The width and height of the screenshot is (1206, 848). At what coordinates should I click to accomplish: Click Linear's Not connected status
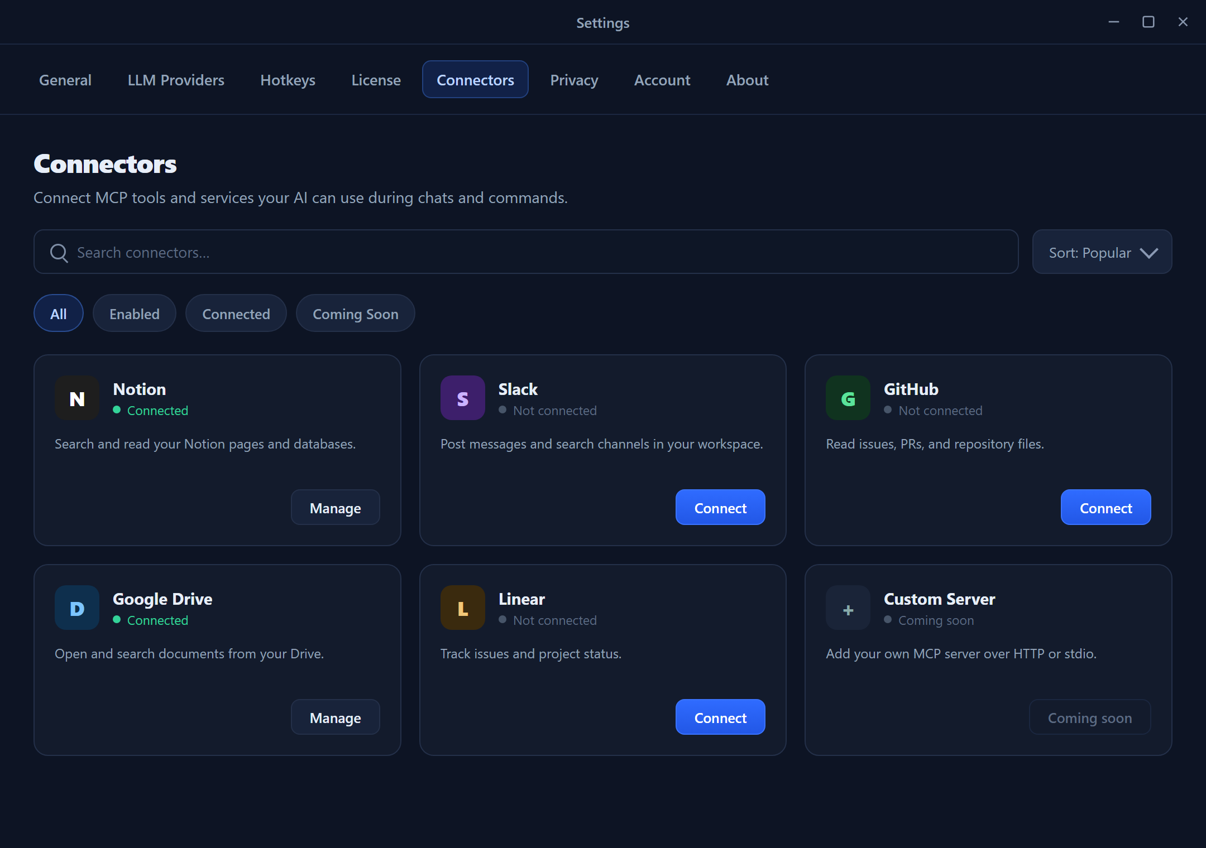click(548, 620)
